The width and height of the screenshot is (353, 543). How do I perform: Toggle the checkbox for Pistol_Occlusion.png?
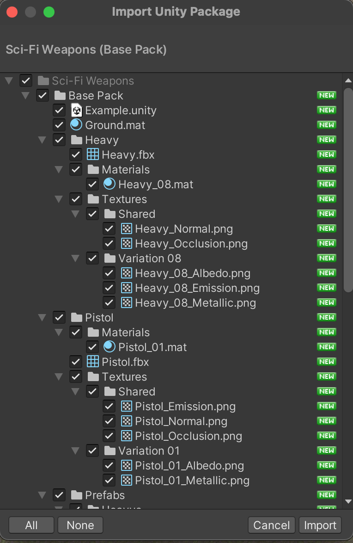point(109,436)
